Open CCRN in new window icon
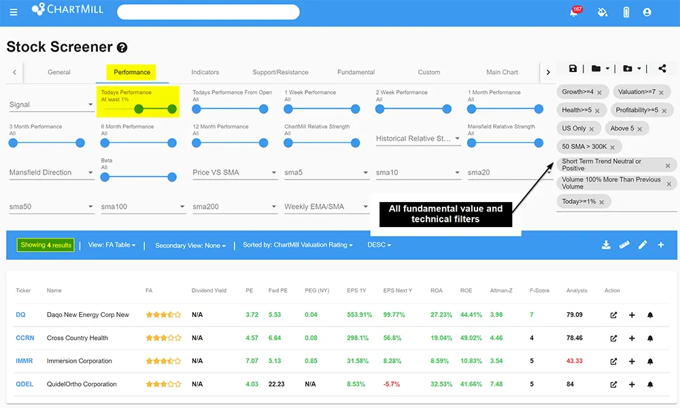The width and height of the screenshot is (680, 408). click(613, 338)
